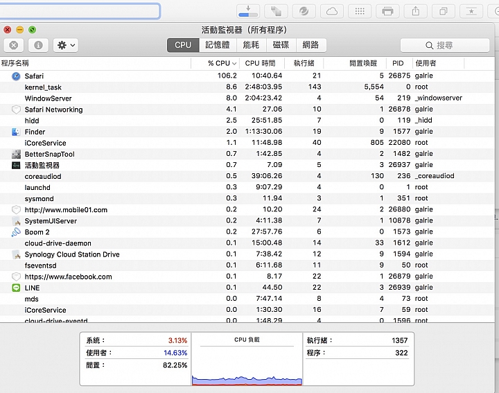The height and width of the screenshot is (393, 499).
Task: Click the 程序 322 total statistic
Action: click(357, 353)
